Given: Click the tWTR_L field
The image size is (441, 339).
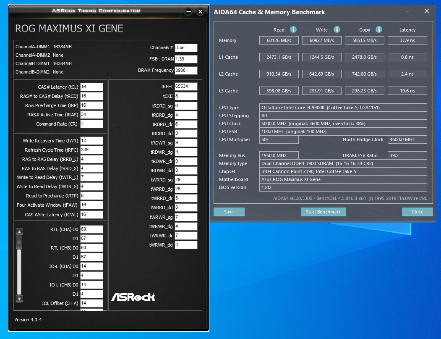Looking at the screenshot, I should pyautogui.click(x=91, y=177).
